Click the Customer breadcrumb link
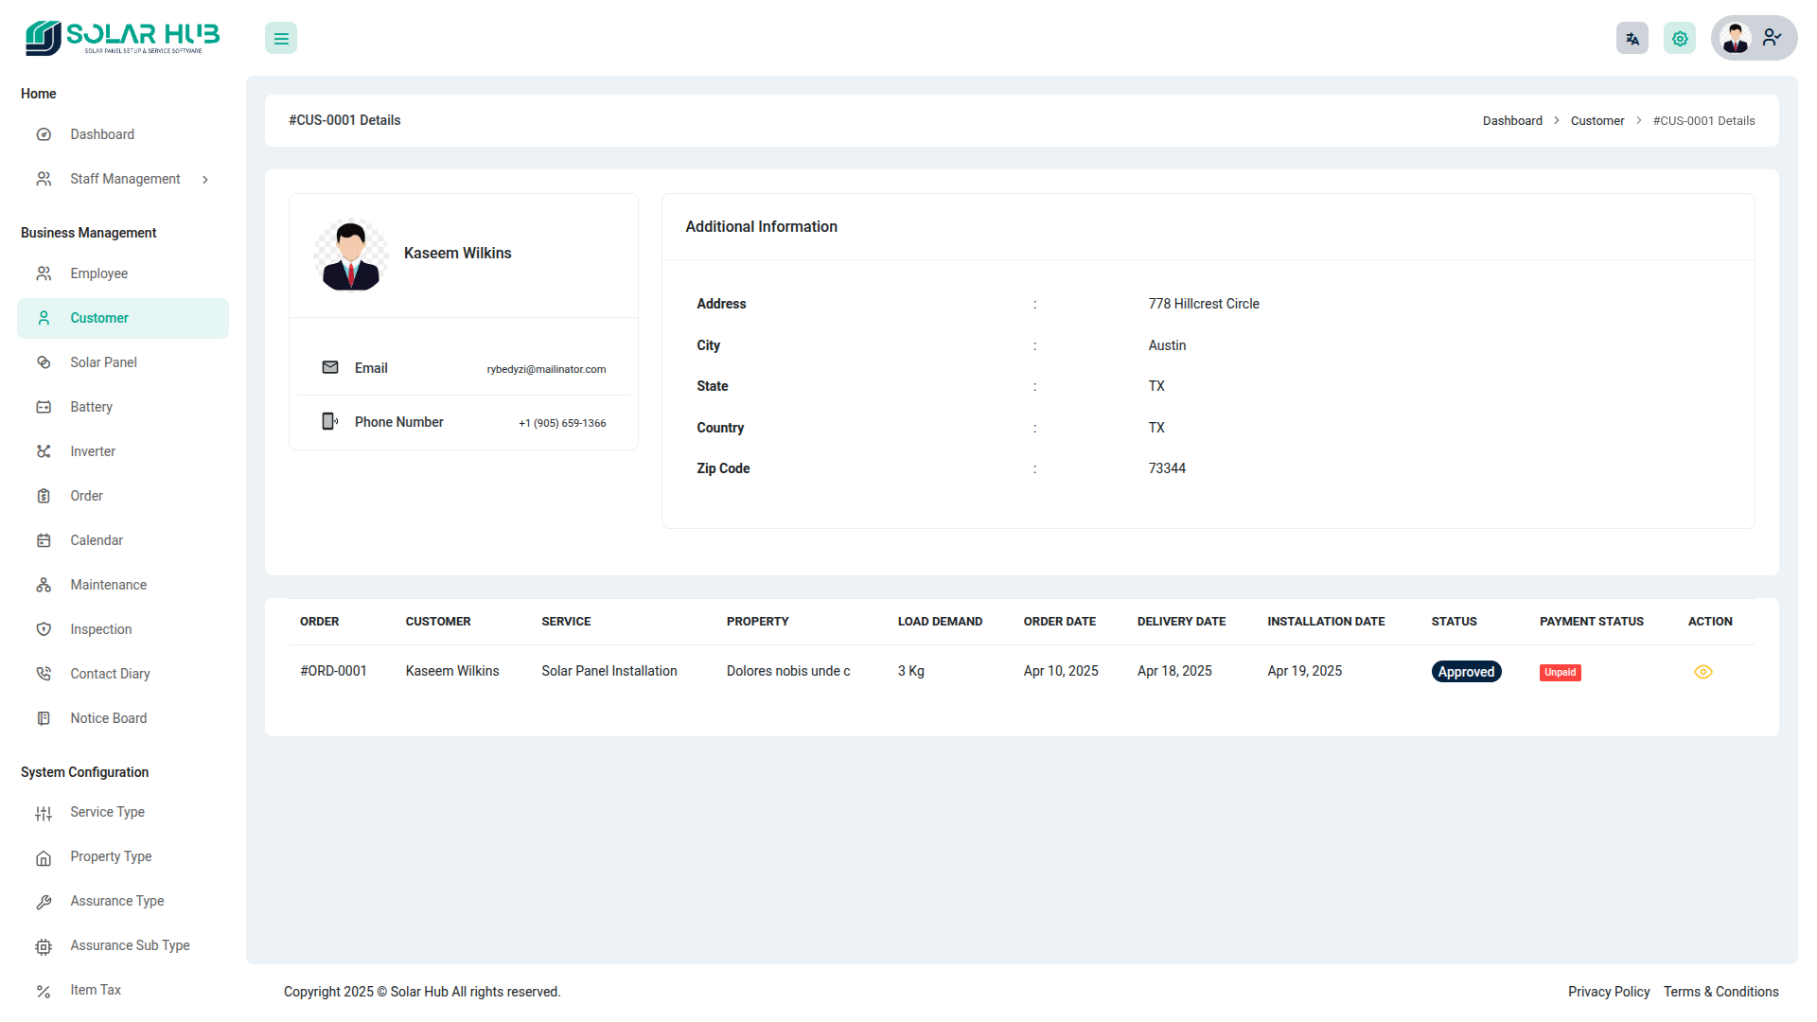1817x1022 pixels. (x=1596, y=121)
